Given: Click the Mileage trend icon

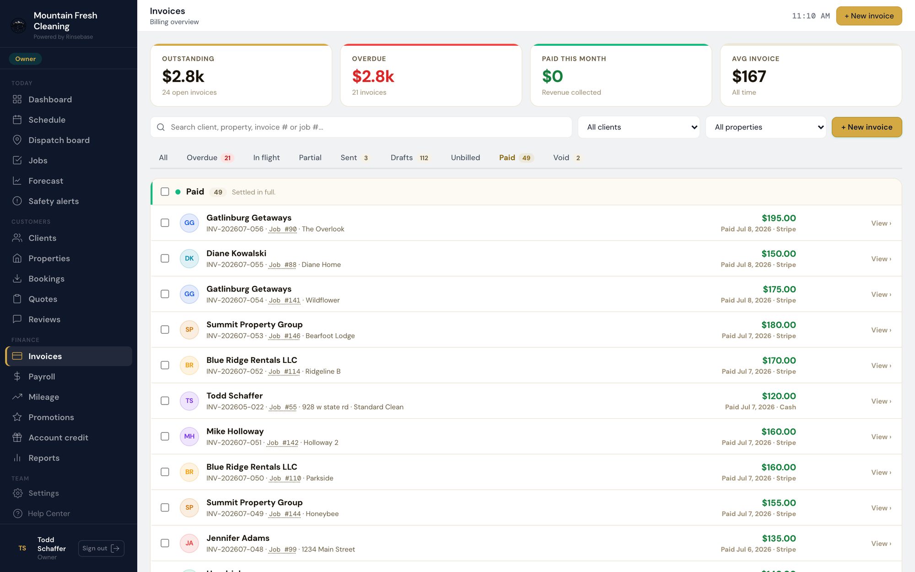Looking at the screenshot, I should point(17,397).
